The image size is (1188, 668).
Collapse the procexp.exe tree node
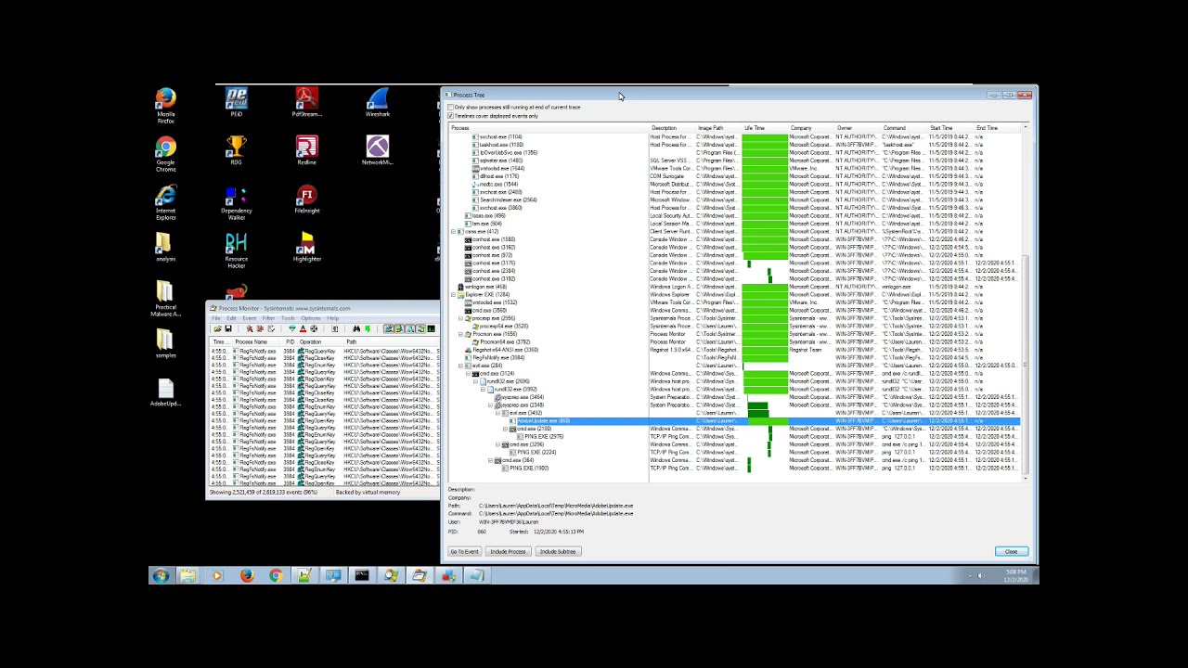click(460, 318)
